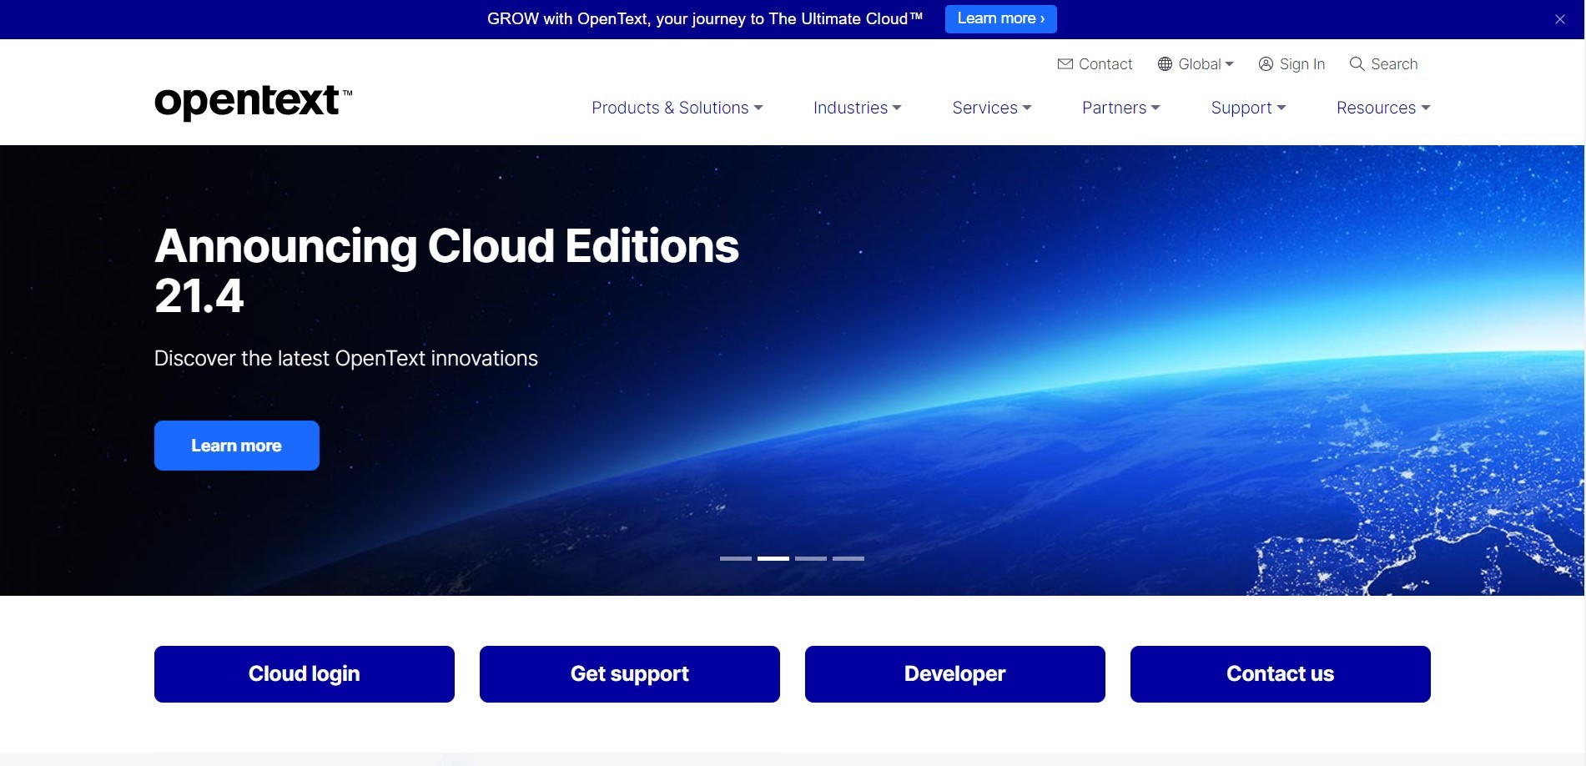Screen dimensions: 1586x766
Task: Open the Resources navigation menu
Action: (x=1382, y=108)
